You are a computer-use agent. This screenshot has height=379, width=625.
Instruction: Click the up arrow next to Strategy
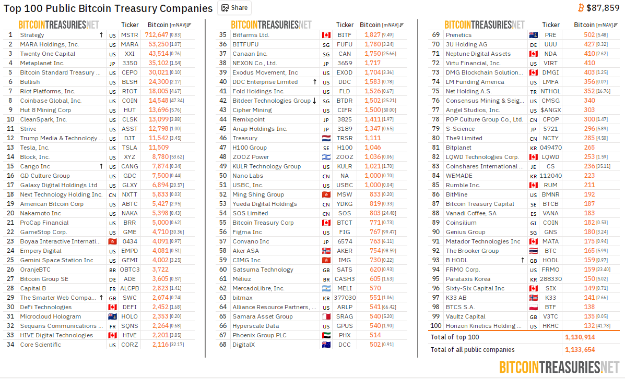(101, 35)
